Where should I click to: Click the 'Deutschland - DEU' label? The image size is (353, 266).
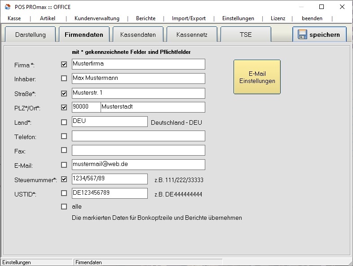(x=176, y=122)
